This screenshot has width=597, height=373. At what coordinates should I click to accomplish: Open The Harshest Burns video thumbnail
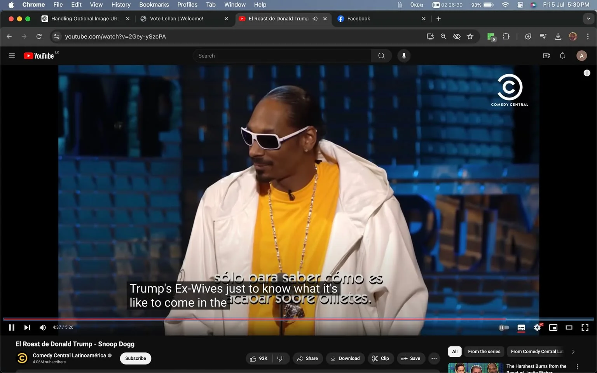click(476, 368)
